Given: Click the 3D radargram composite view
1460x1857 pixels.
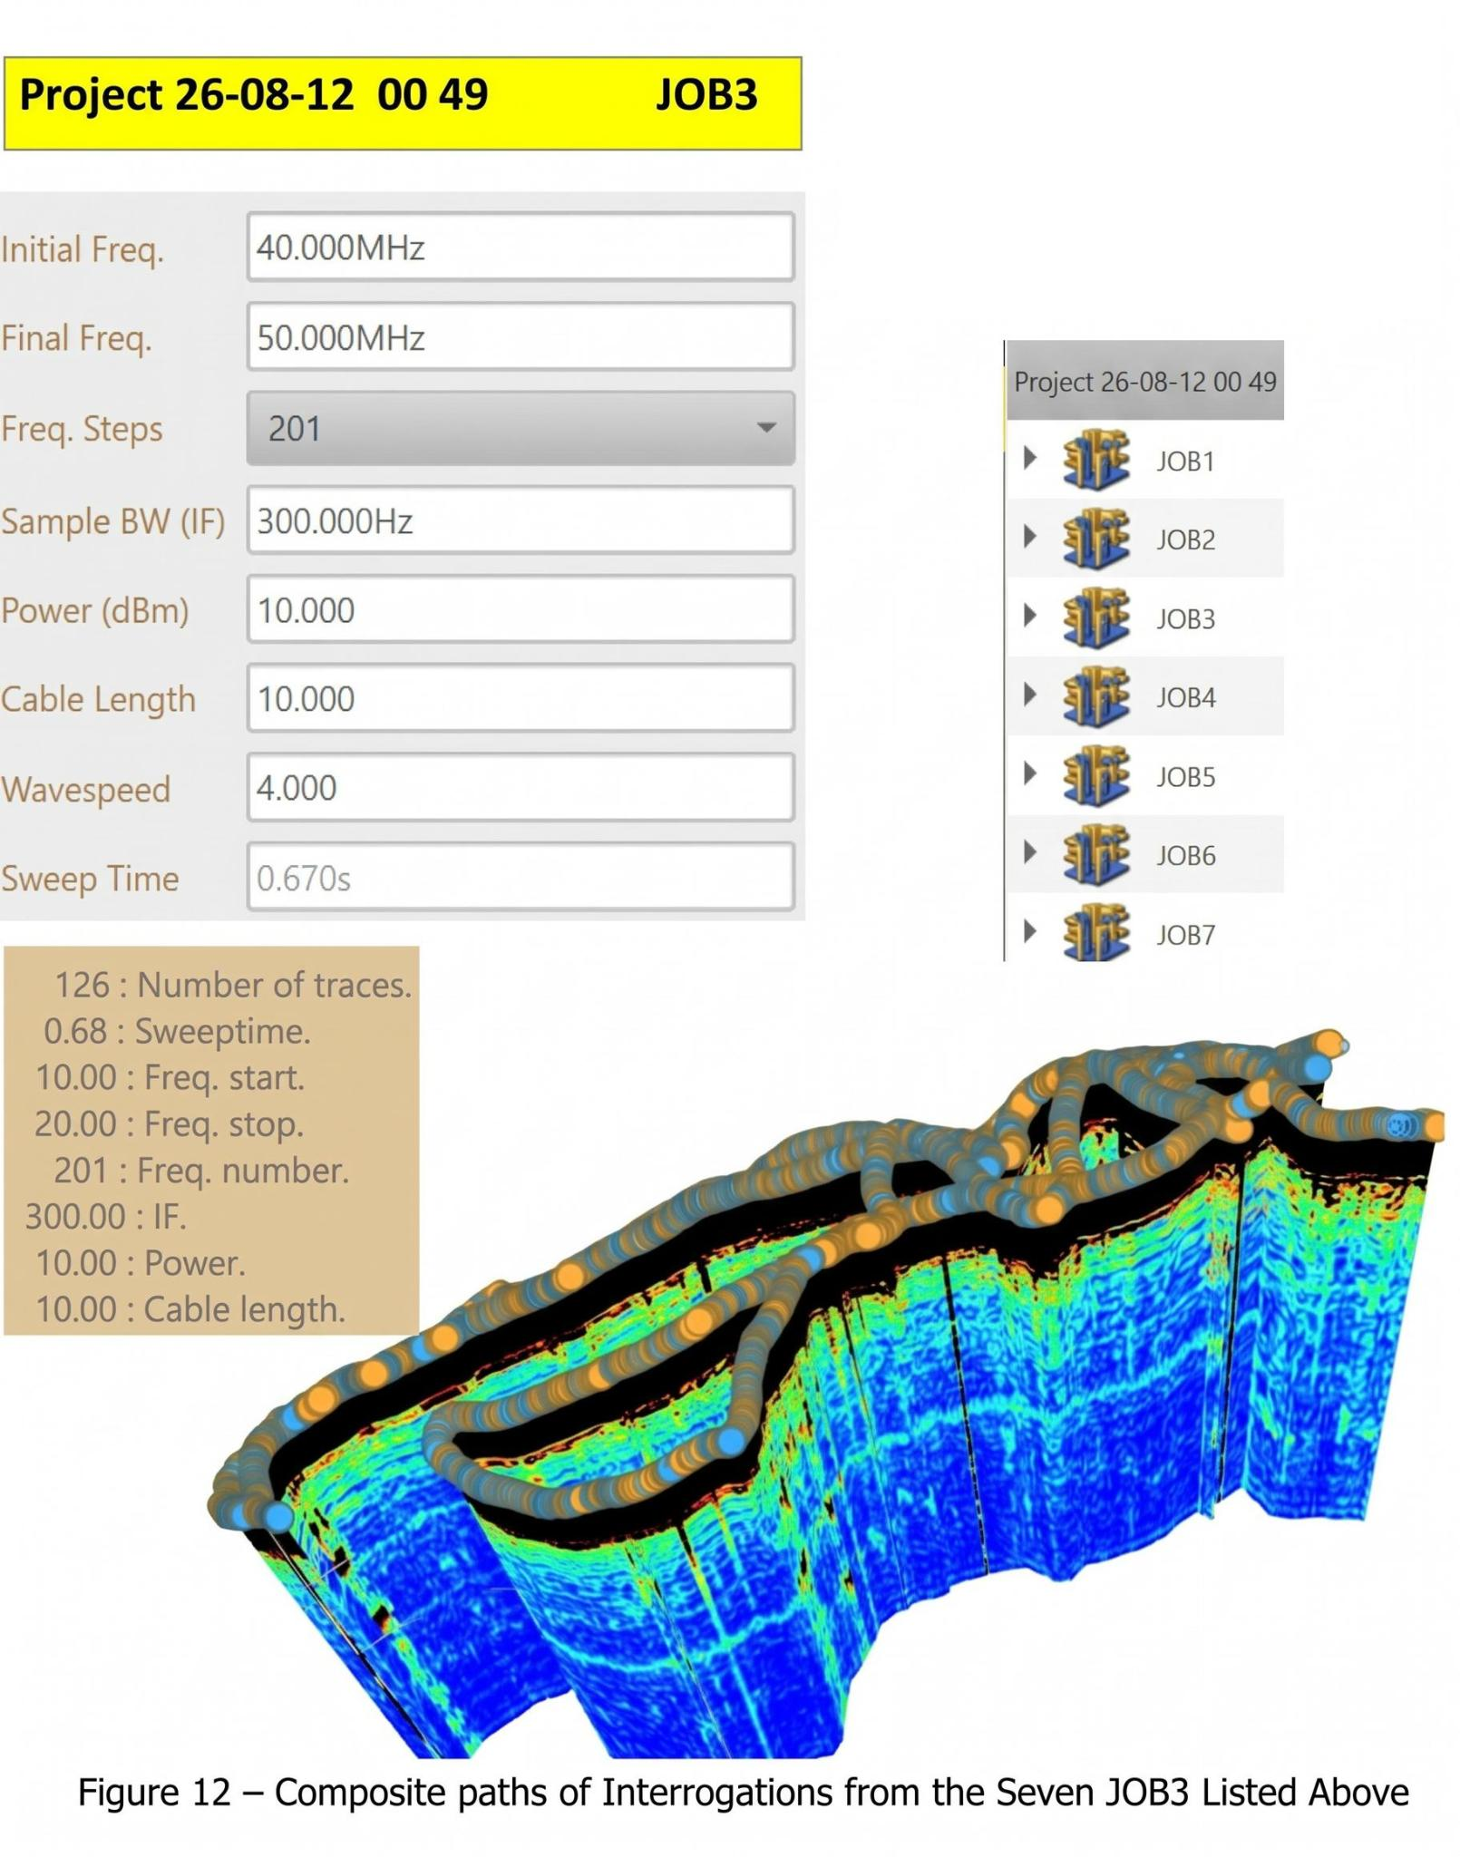Looking at the screenshot, I should coord(825,1396).
